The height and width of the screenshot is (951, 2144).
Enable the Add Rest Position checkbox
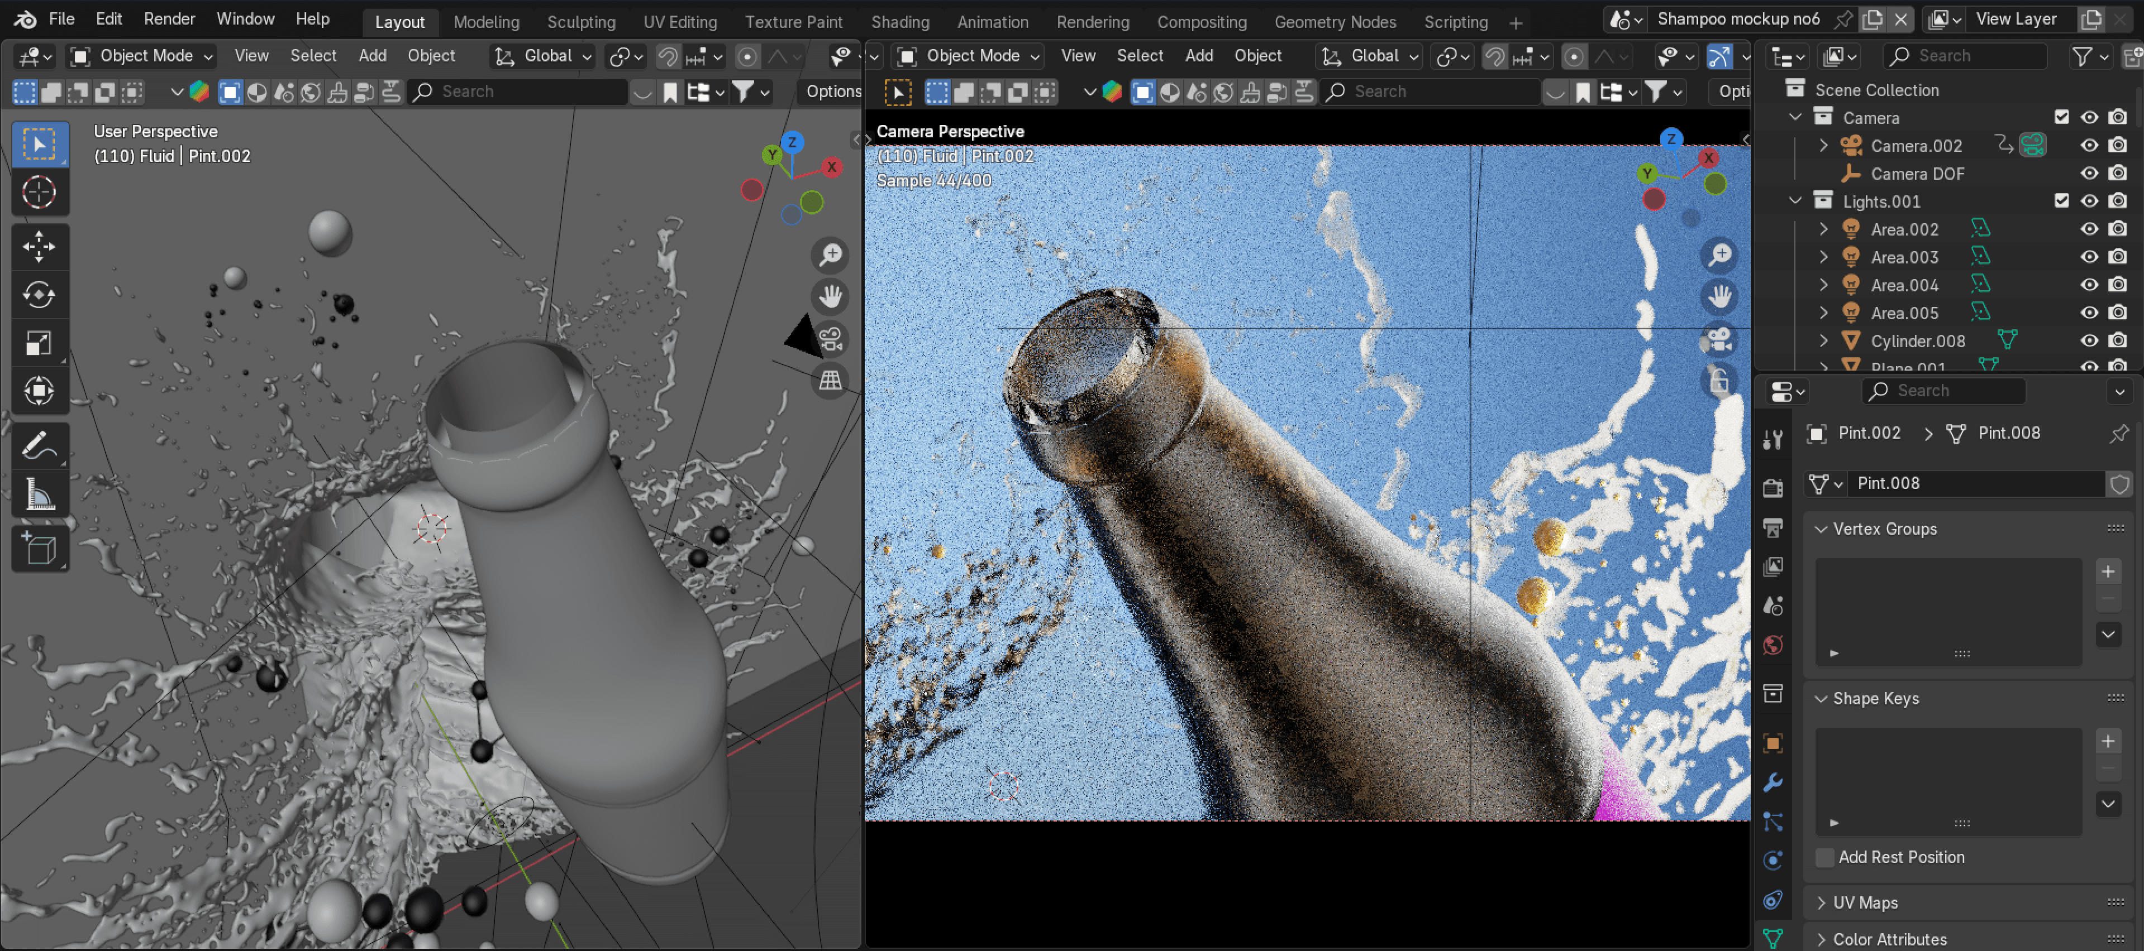(1824, 857)
